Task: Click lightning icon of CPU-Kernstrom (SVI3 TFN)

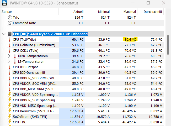Action: tap(10, 111)
